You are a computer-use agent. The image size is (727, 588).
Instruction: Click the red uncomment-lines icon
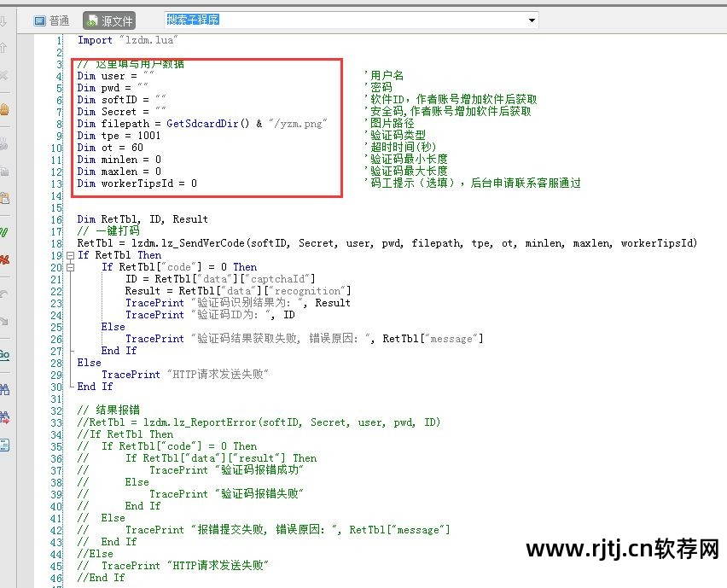pos(4,259)
